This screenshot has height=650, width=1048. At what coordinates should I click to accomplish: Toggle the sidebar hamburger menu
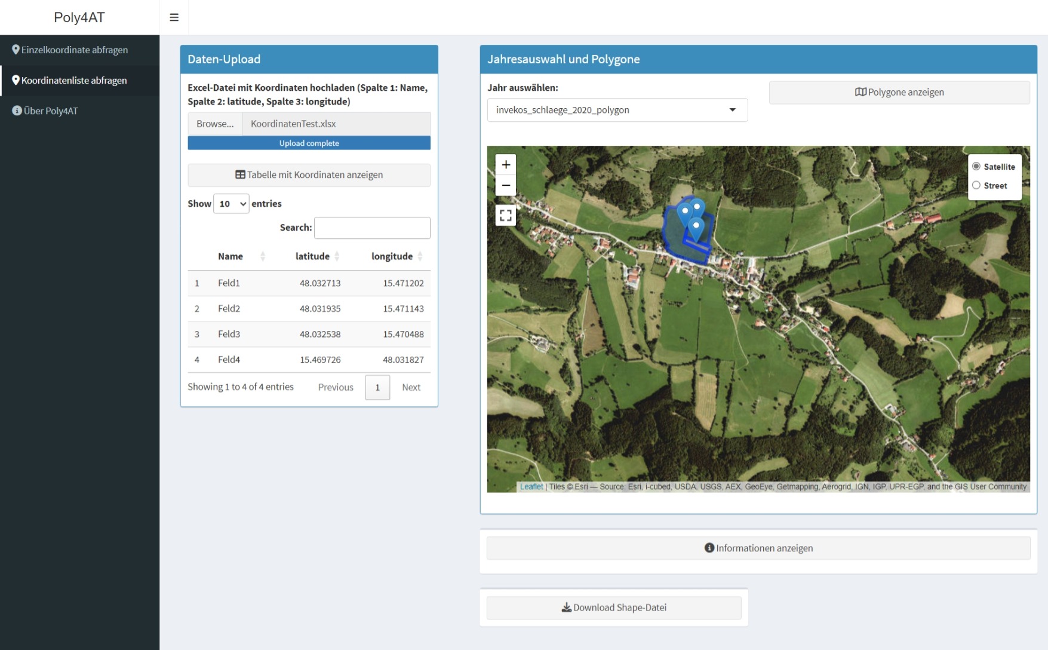click(174, 17)
